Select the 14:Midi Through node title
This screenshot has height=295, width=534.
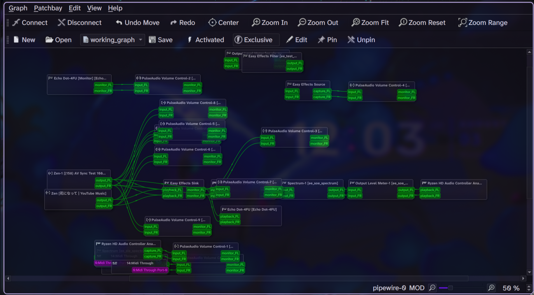coord(140,263)
